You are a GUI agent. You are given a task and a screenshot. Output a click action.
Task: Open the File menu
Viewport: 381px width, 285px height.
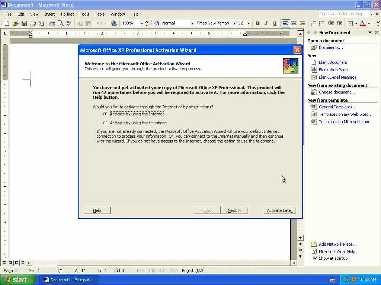[x=9, y=14]
